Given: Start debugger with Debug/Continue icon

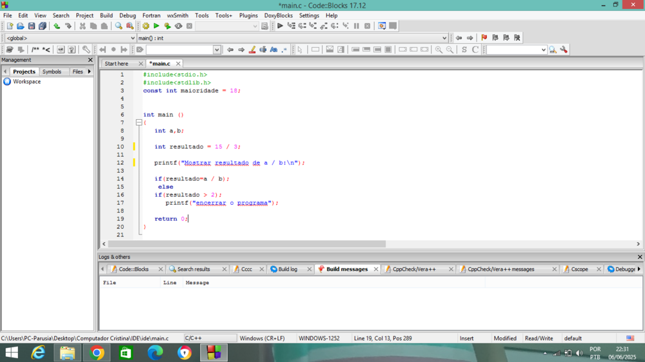Looking at the screenshot, I should coord(280,26).
